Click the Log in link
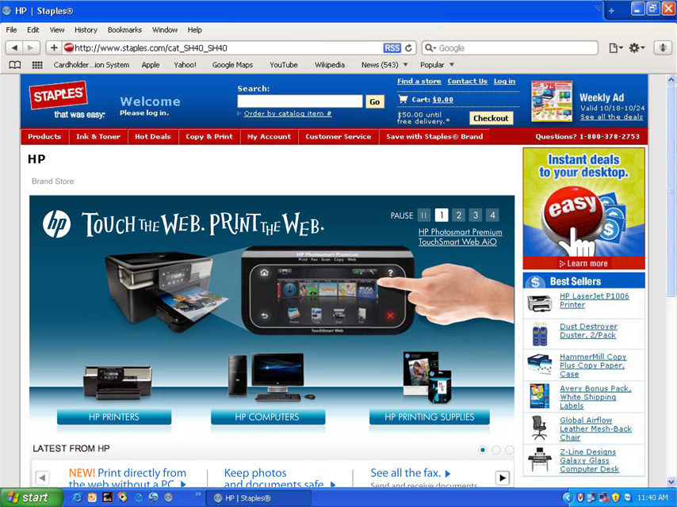677x507 pixels. point(505,81)
